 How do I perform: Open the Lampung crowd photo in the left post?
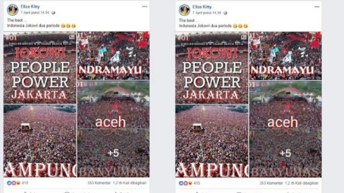[40, 141]
